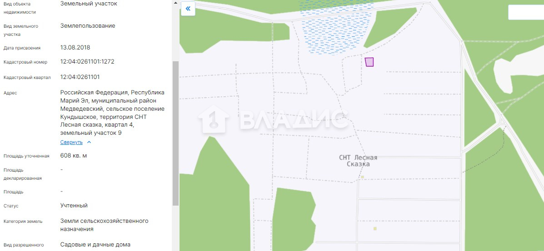Click the 'СНТ Лесная Сказка' map label
Viewport: 544px width, 251px height.
point(358,161)
